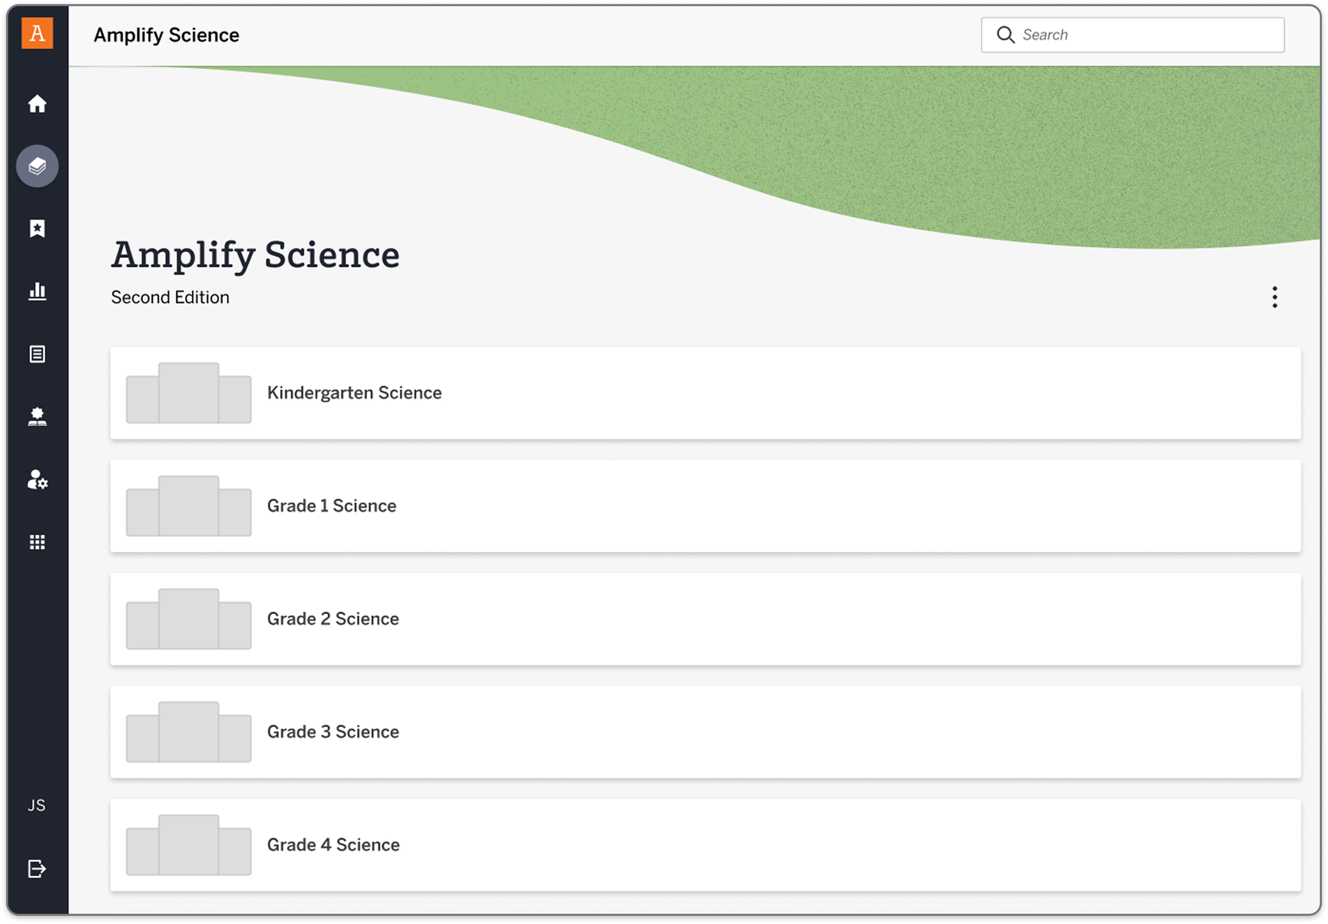Open the three-dot more options menu

coord(1275,298)
